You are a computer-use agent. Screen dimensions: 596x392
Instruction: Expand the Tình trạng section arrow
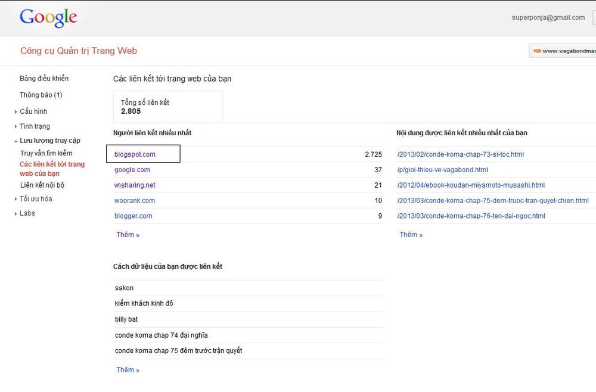pyautogui.click(x=15, y=126)
